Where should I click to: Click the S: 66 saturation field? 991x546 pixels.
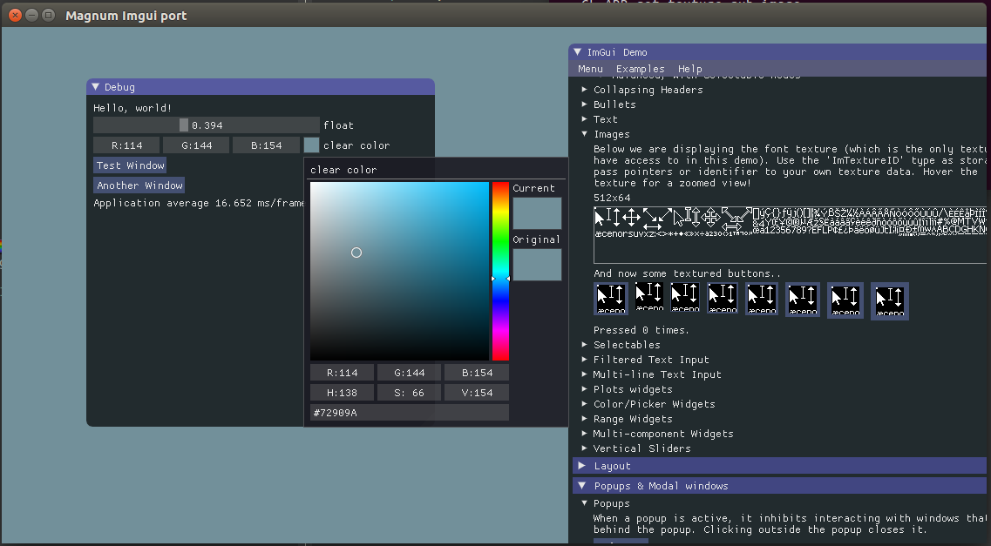click(410, 393)
